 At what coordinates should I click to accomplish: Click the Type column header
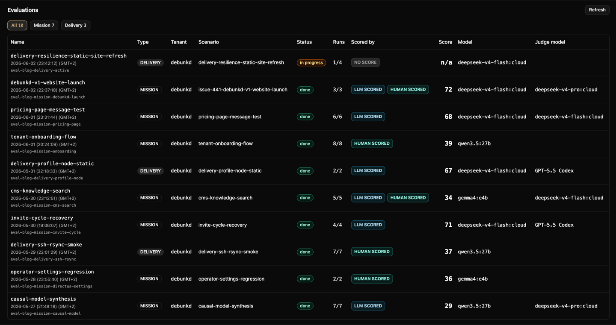[143, 42]
